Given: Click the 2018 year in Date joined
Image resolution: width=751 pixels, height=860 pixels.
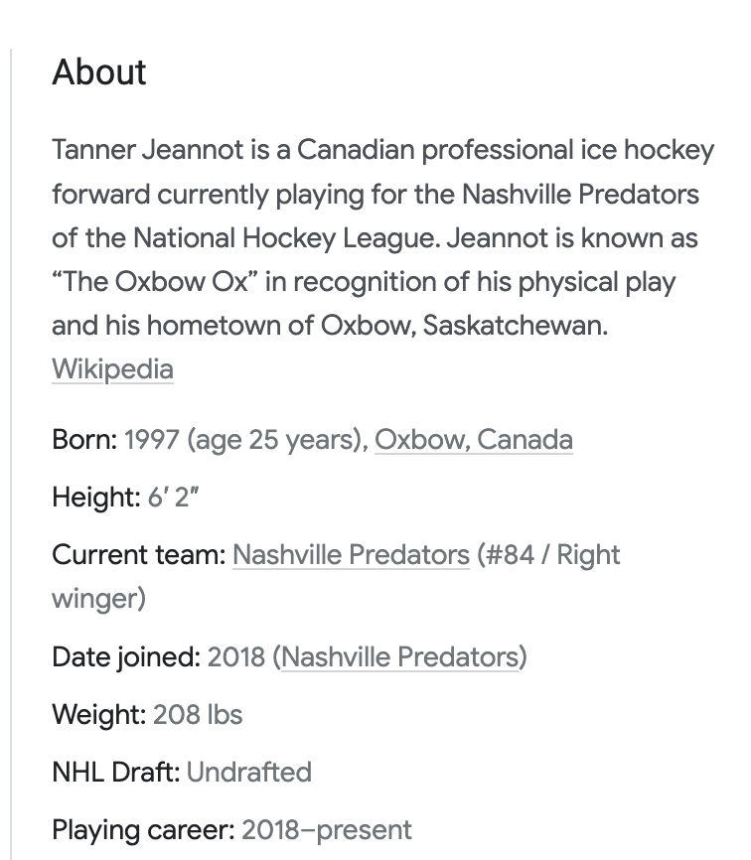Looking at the screenshot, I should click(236, 656).
